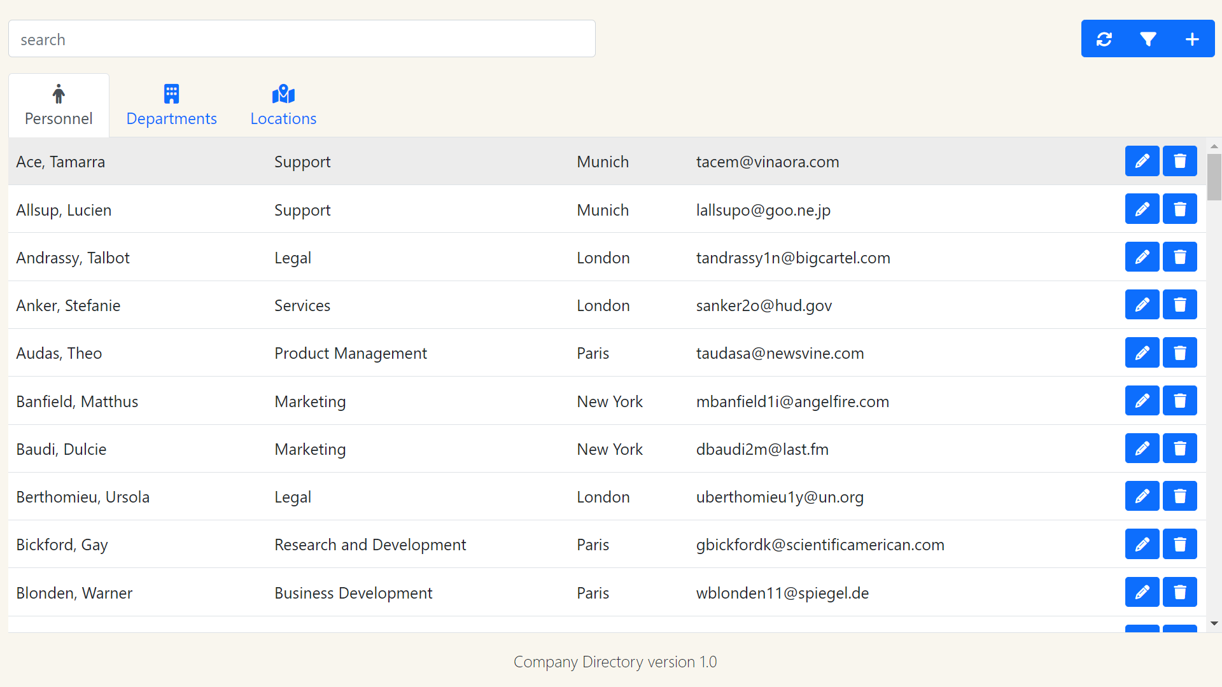Delete Banfield, Matthus using trash icon
Image resolution: width=1222 pixels, height=687 pixels.
(x=1179, y=401)
